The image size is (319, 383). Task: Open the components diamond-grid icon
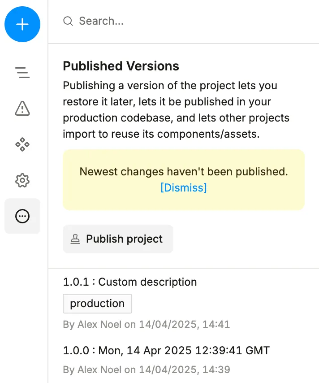tap(22, 144)
